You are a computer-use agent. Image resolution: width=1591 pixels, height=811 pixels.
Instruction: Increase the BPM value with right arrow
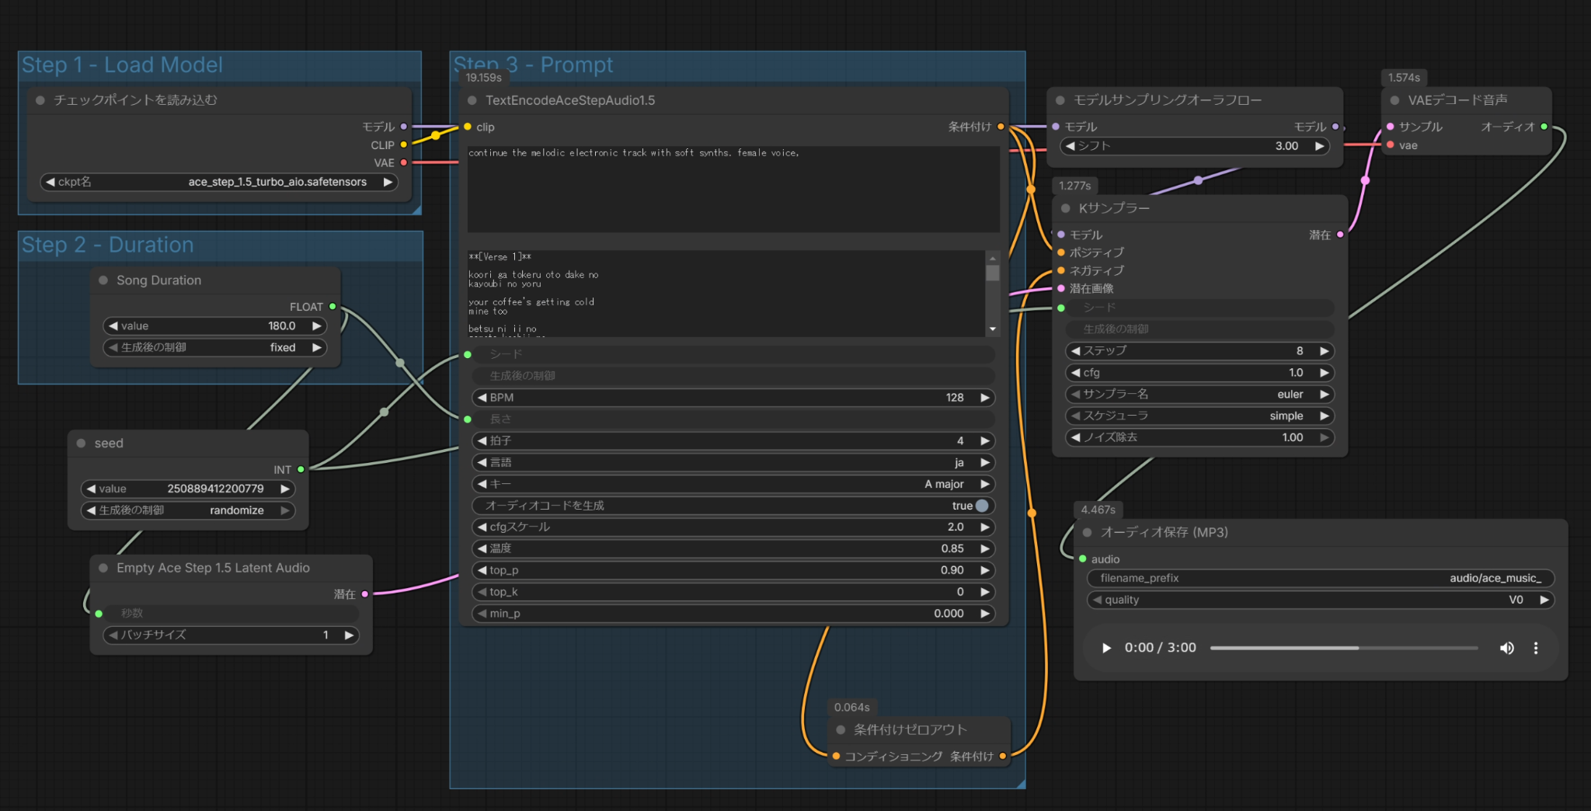[x=985, y=398]
